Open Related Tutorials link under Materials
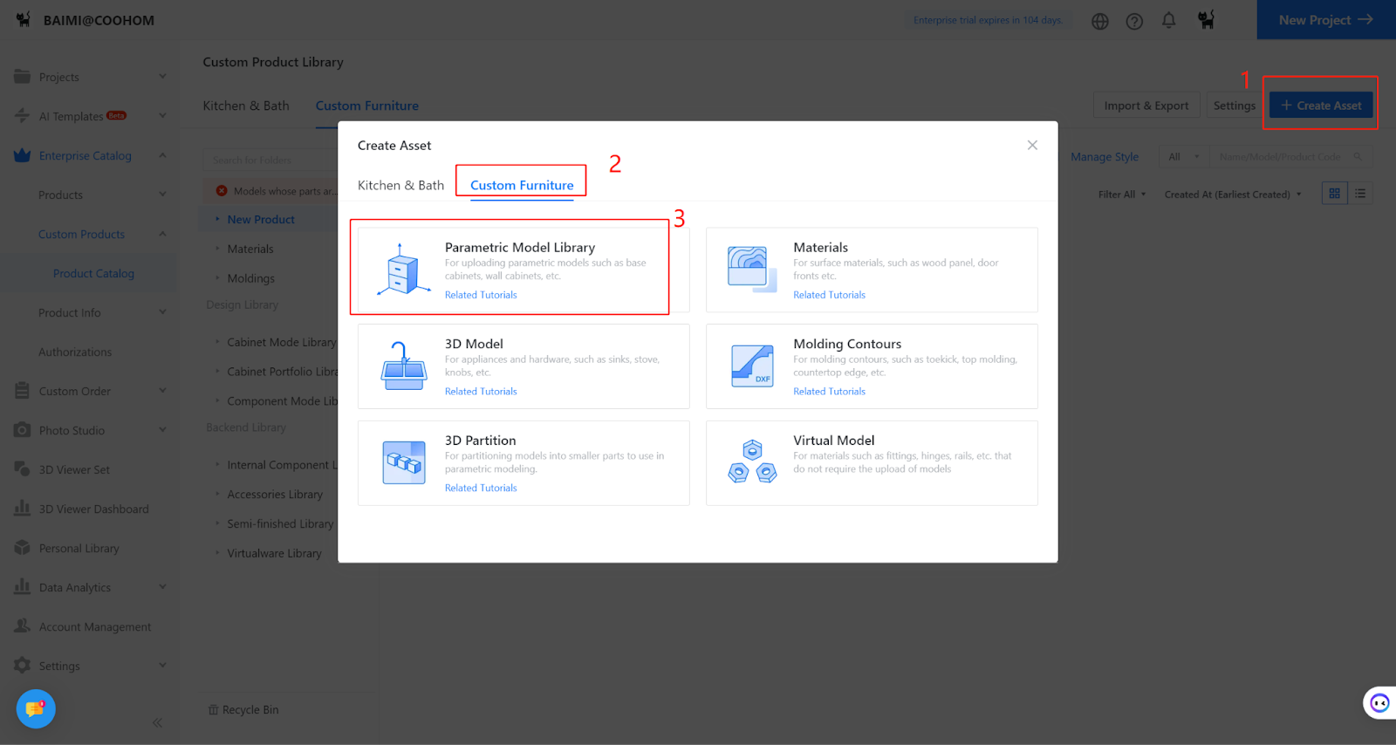 [x=829, y=295]
